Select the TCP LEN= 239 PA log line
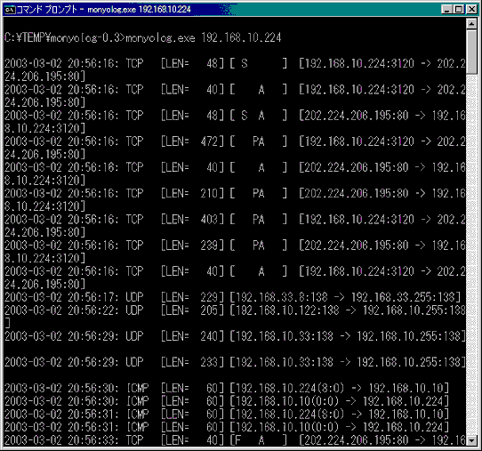This screenshot has width=482, height=451. coord(235,252)
